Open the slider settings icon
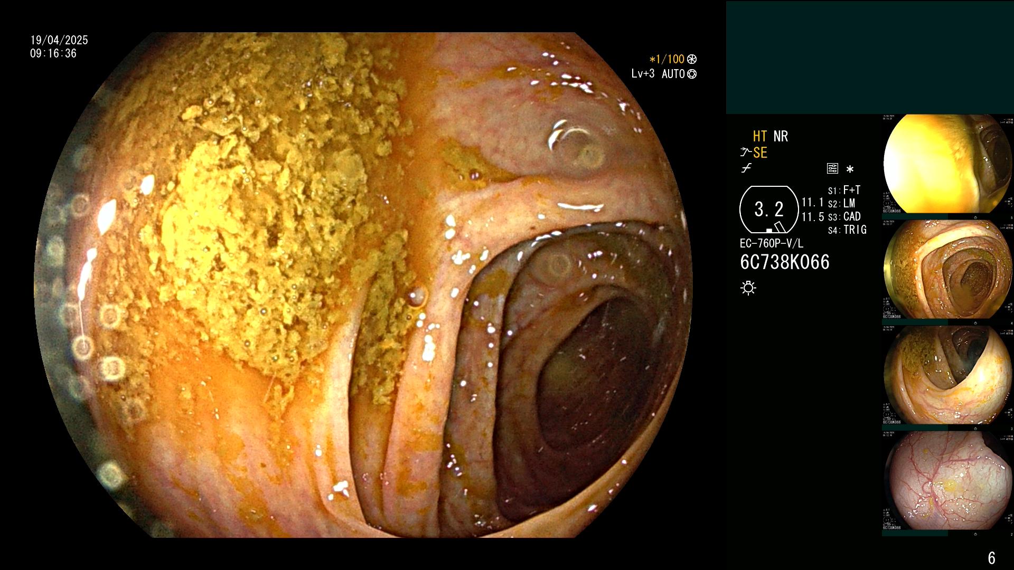The height and width of the screenshot is (570, 1014). pos(832,169)
